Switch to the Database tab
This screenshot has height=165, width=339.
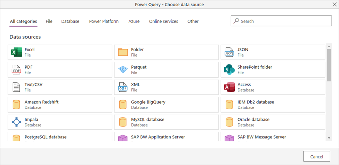[x=70, y=21]
